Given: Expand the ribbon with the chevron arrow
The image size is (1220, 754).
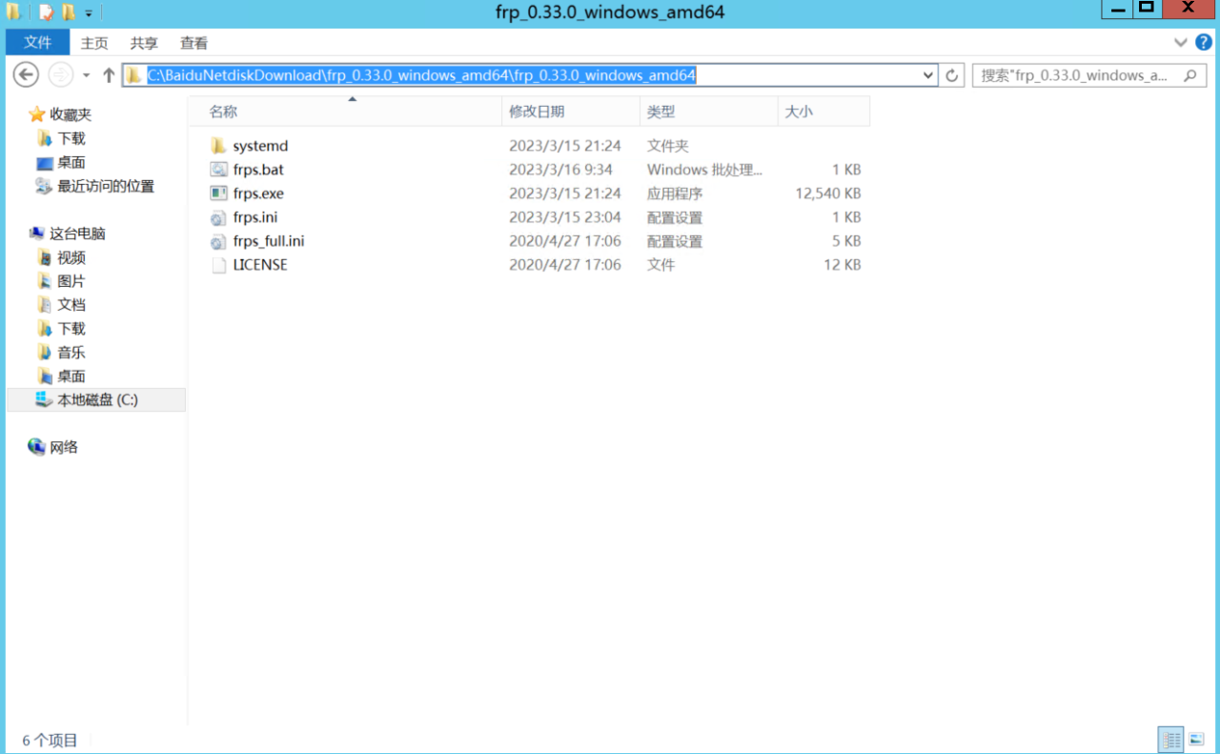Looking at the screenshot, I should point(1181,43).
